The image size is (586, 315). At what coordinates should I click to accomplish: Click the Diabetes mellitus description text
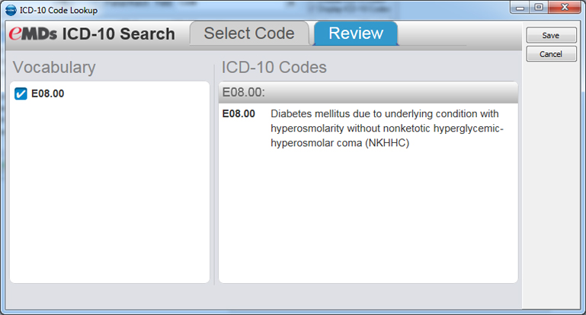pos(387,129)
